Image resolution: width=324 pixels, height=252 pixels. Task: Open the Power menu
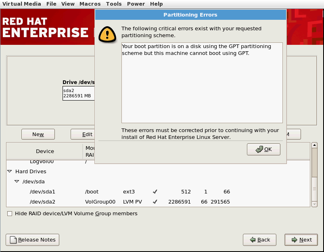tap(136, 4)
